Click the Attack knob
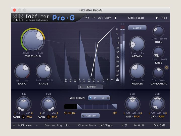This screenshot has width=181, height=136. [137, 44]
